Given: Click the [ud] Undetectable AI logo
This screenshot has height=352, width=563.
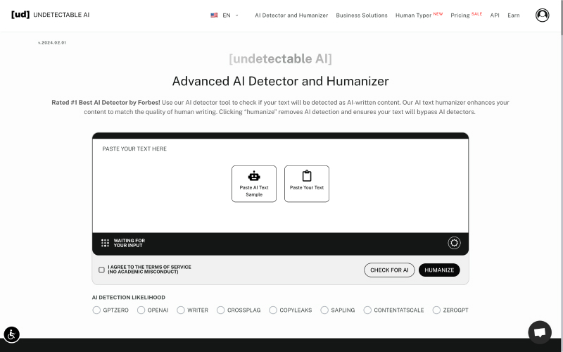Looking at the screenshot, I should [50, 15].
